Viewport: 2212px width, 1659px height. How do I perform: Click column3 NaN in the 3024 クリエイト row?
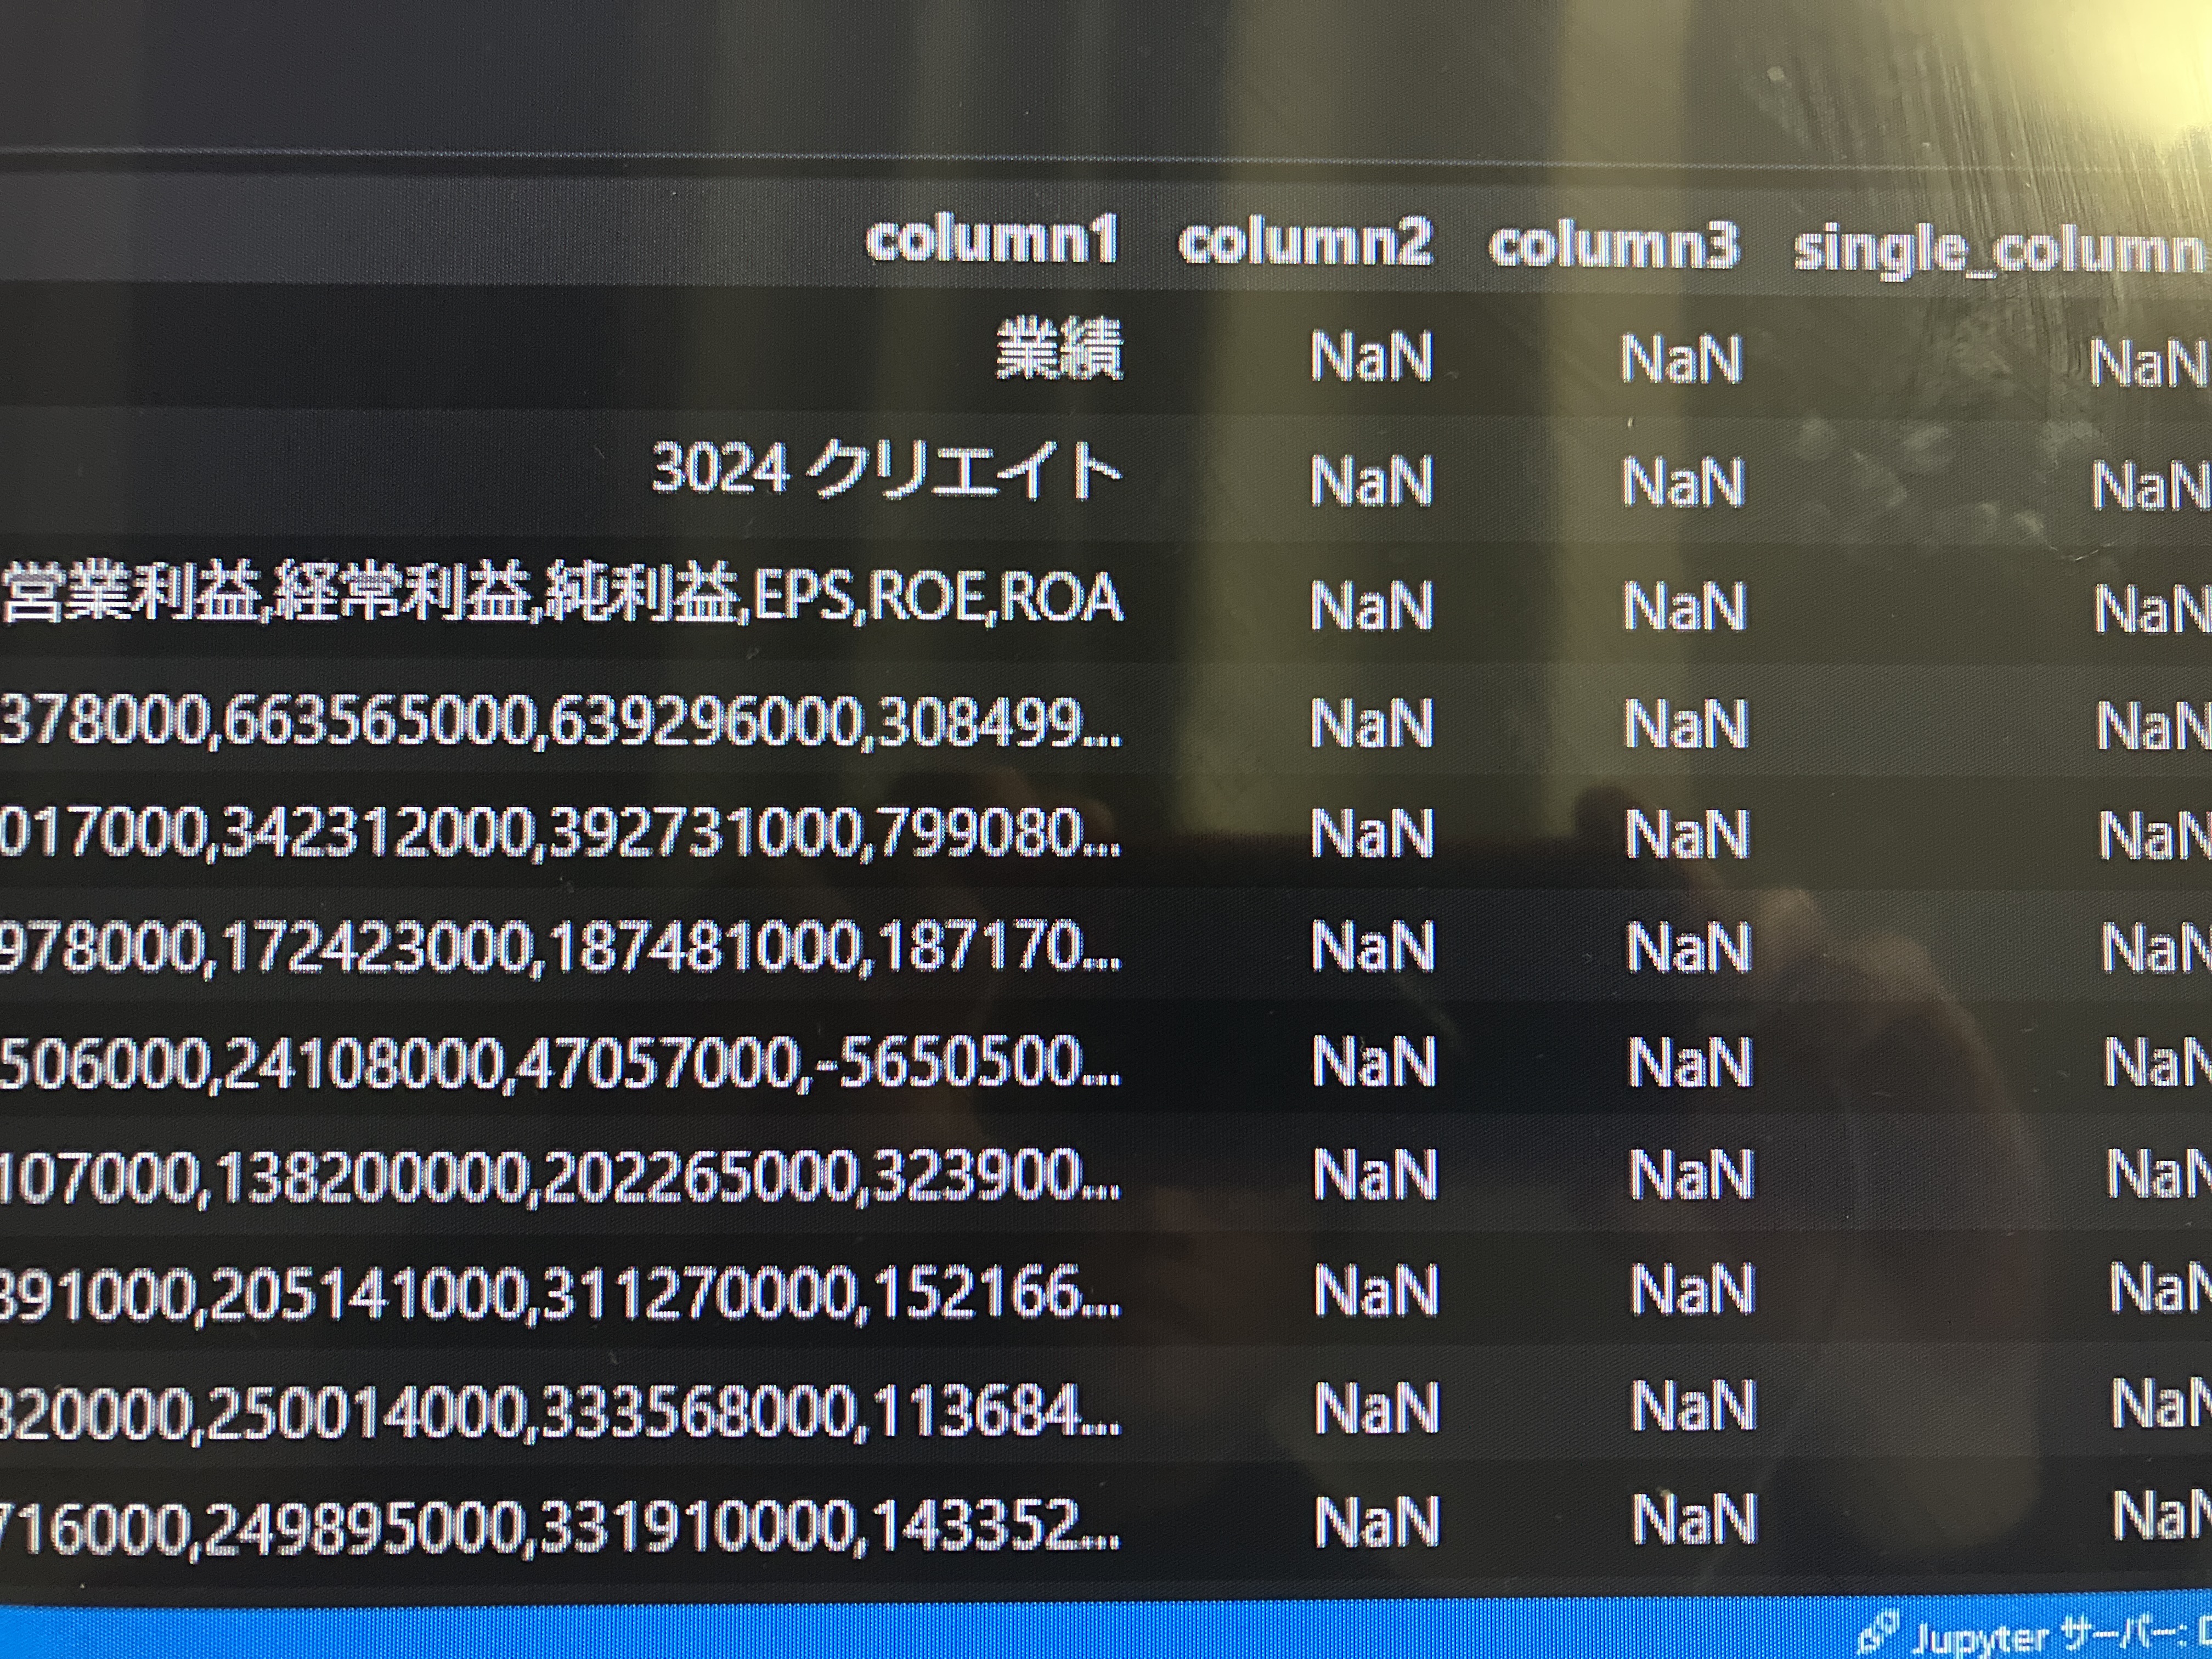point(1683,482)
